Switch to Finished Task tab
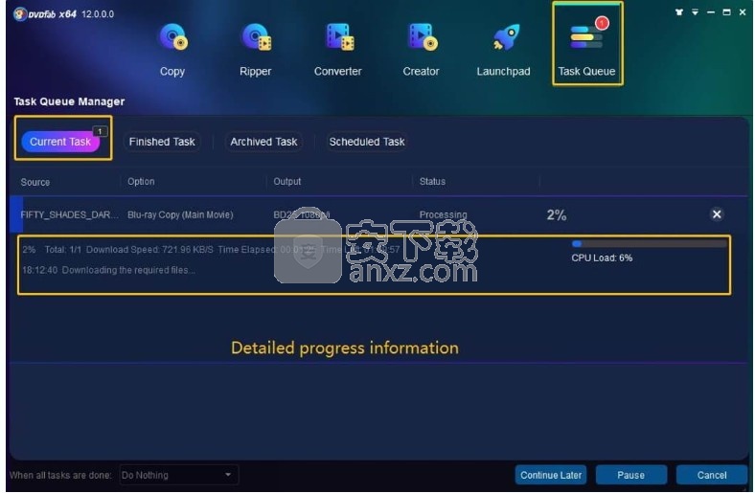Viewport: 755px width, 493px height. pos(162,142)
